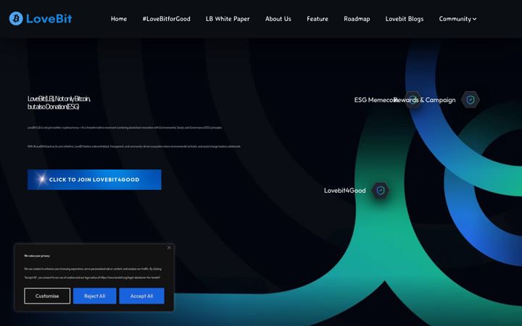Click the Lovebit4Good label
Screen dimensions: 522x326
pyautogui.click(x=345, y=191)
